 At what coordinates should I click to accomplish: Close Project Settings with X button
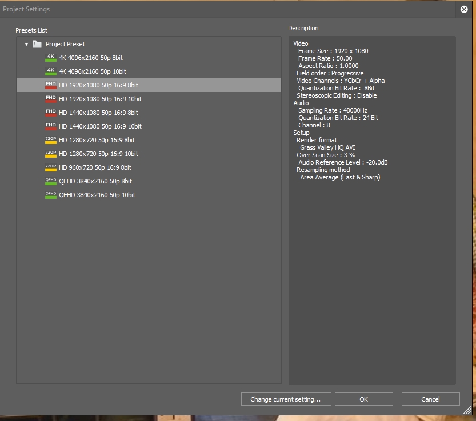pyautogui.click(x=464, y=9)
